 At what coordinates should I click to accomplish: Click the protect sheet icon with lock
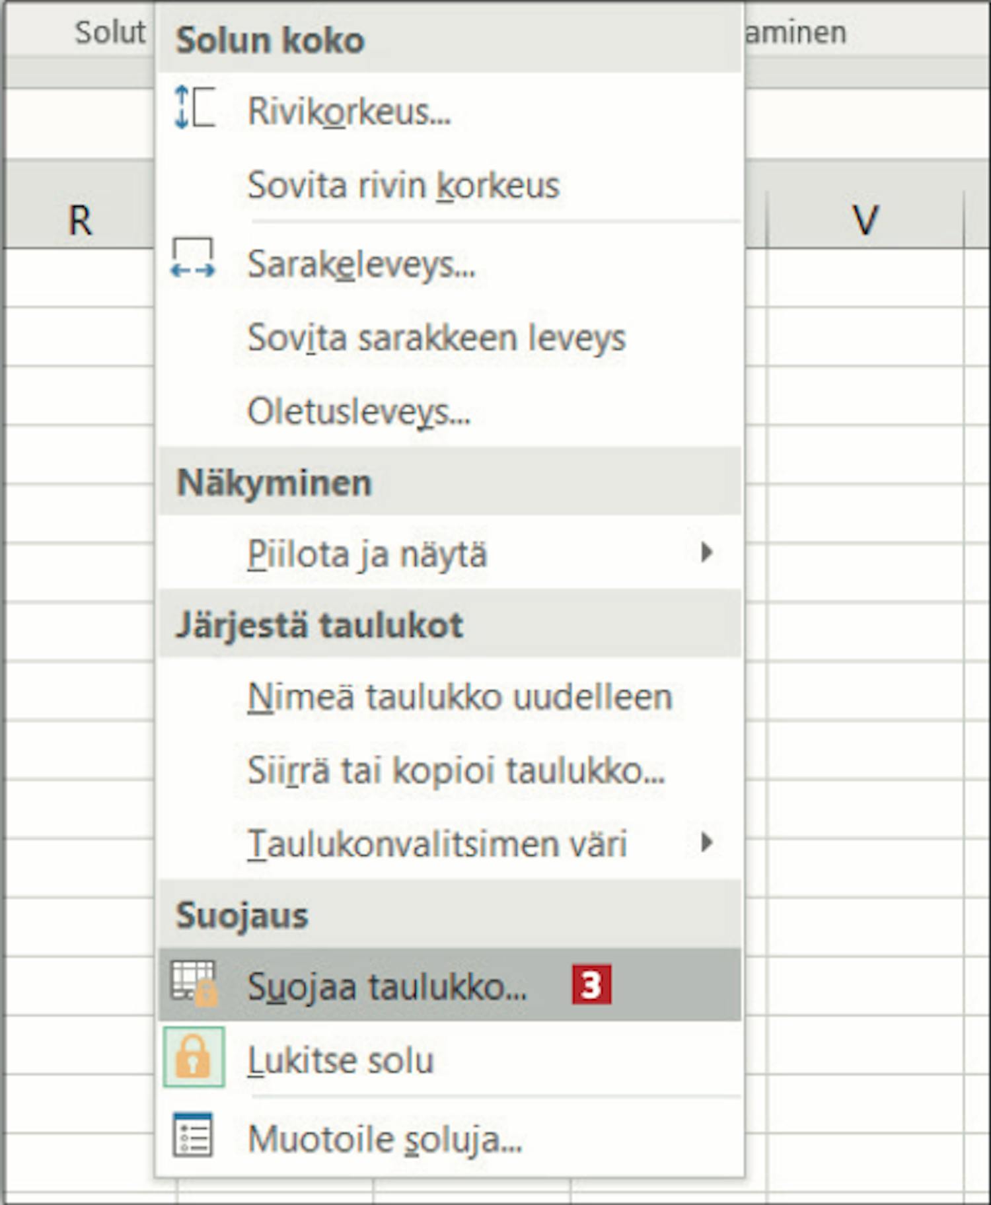(194, 983)
